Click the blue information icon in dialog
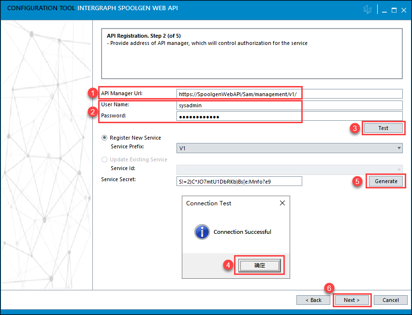Screen dimensions: 412x315 coord(202,232)
